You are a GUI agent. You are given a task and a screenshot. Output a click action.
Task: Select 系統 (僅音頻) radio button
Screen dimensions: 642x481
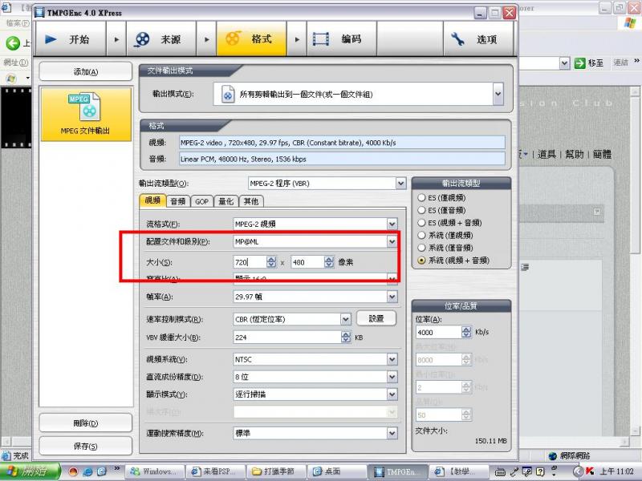[x=421, y=248]
